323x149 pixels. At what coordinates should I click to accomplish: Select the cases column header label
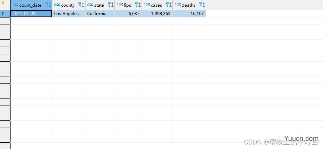coord(156,5)
